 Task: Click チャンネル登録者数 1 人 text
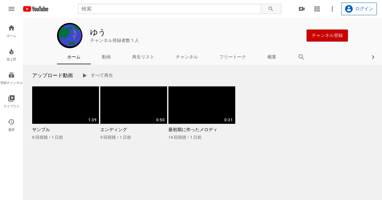pyautogui.click(x=115, y=41)
